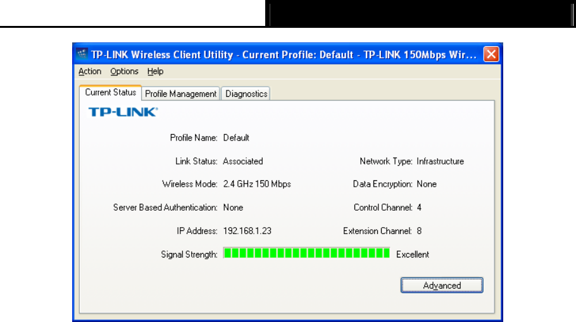Click the Network Type value Infrastructure

440,161
